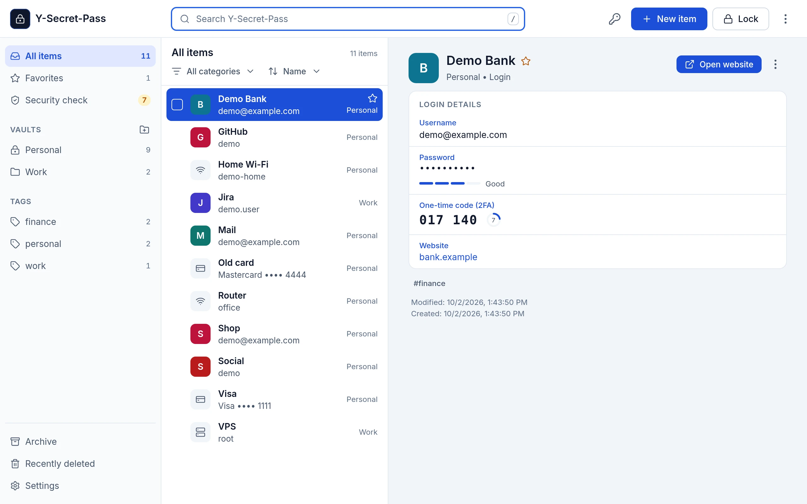The width and height of the screenshot is (807, 504).
Task: Open Archive in sidebar
Action: 80,442
